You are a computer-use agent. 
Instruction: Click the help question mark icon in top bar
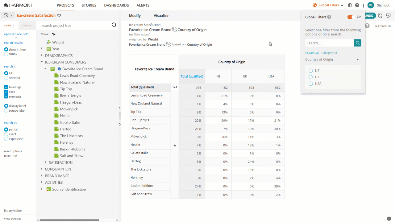(x=357, y=5)
